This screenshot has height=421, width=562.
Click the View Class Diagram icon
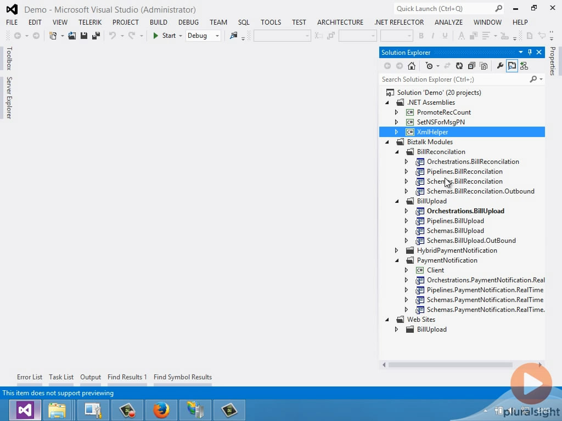click(524, 66)
